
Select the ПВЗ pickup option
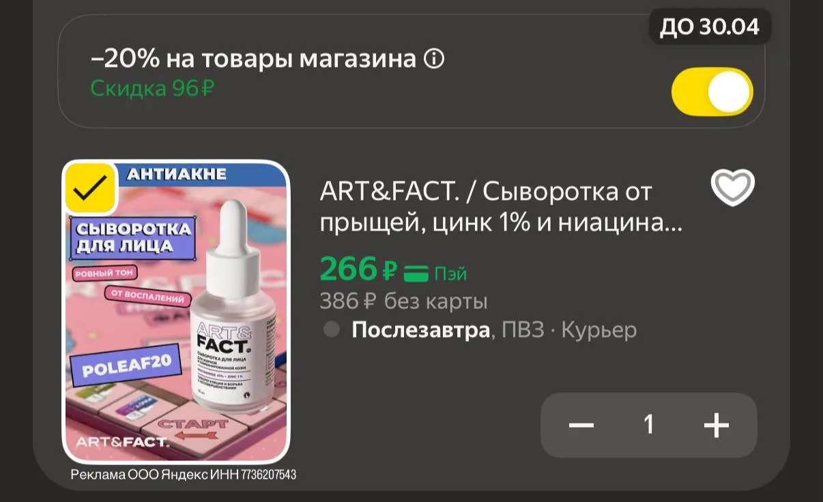coord(523,330)
